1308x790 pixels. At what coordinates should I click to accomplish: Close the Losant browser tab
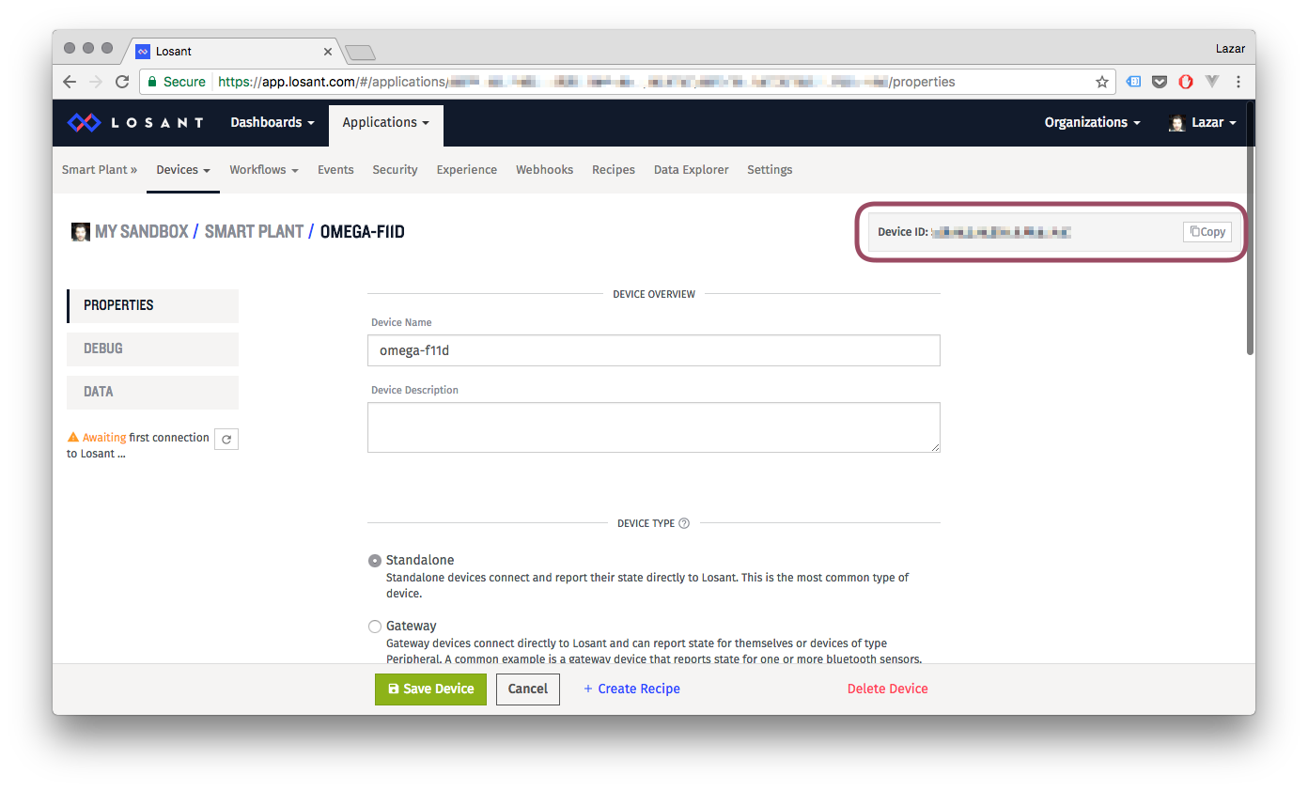pyautogui.click(x=328, y=52)
